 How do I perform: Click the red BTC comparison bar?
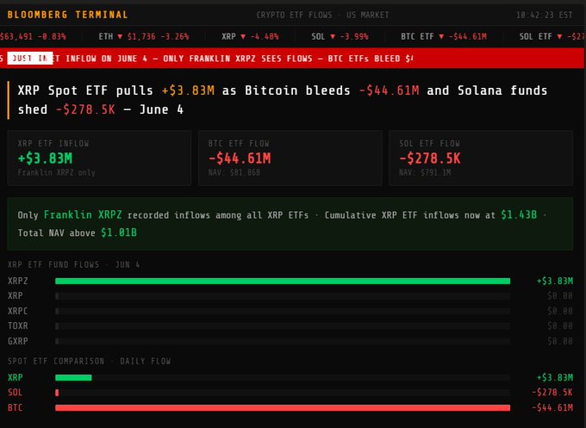coord(283,408)
